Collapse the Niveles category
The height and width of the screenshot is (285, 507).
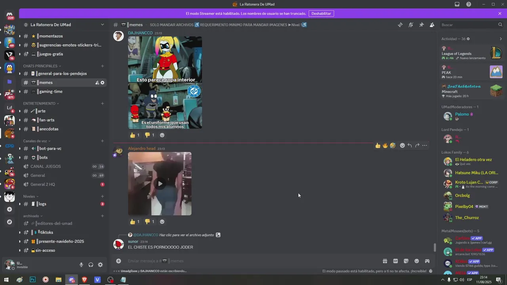click(31, 196)
